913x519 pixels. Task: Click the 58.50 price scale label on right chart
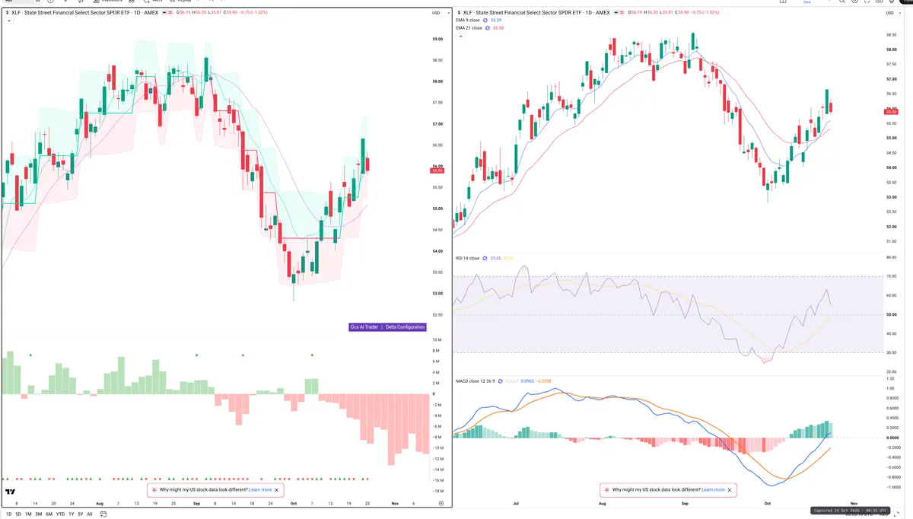point(892,35)
